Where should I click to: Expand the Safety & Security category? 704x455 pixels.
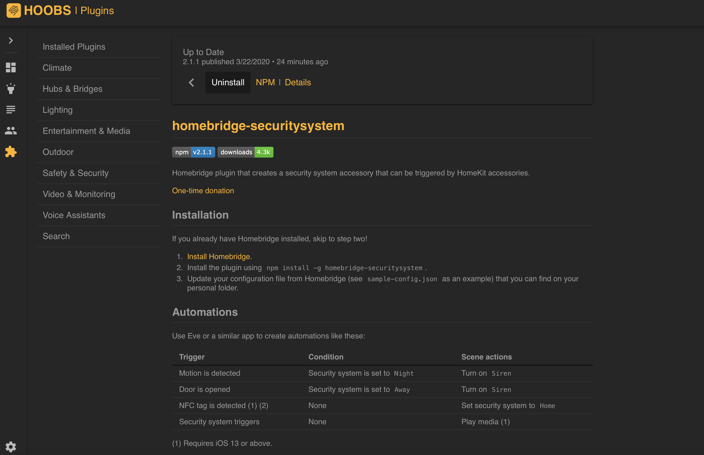tap(76, 173)
